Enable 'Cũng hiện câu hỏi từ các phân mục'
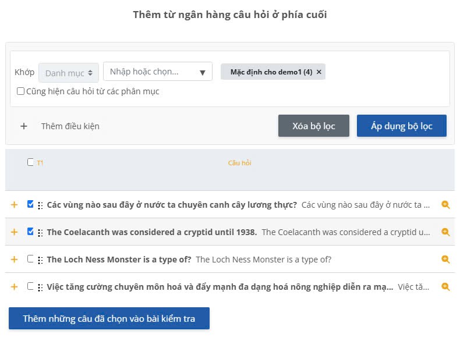Image resolution: width=460 pixels, height=341 pixels. coord(20,91)
